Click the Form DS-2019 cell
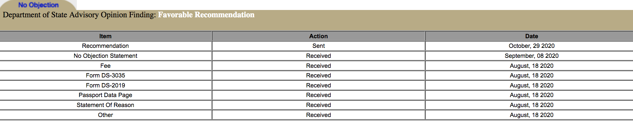633x122 pixels. 105,85
